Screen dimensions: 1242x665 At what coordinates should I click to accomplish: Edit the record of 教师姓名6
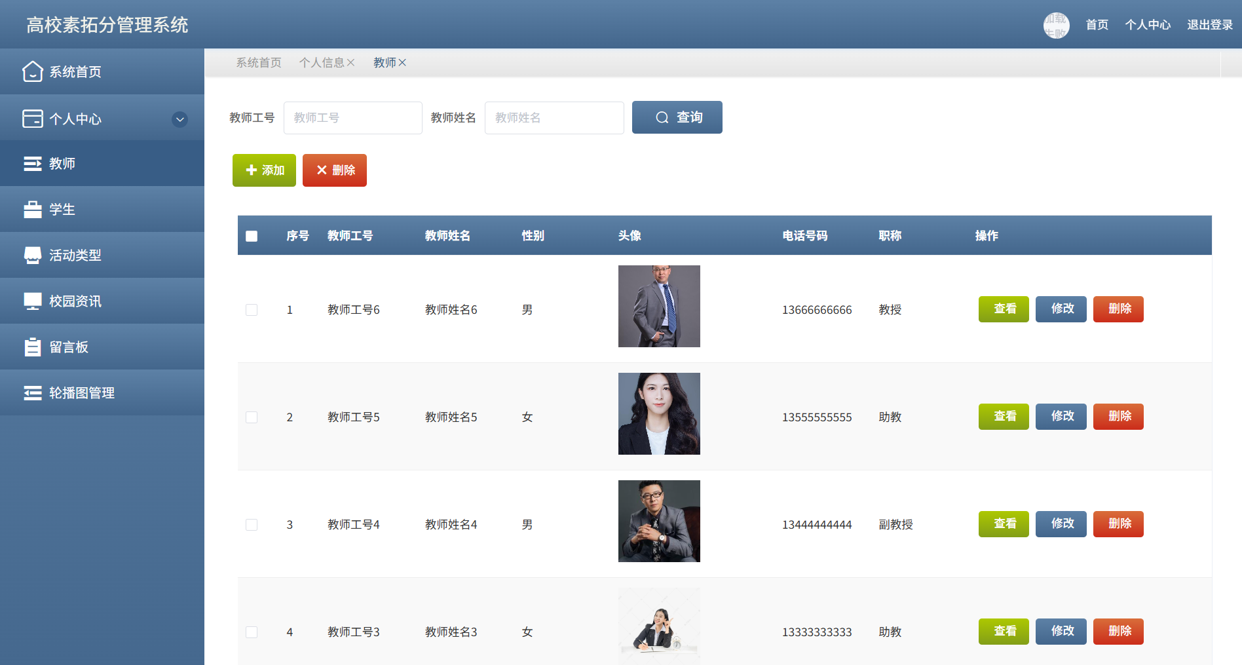pyautogui.click(x=1061, y=309)
